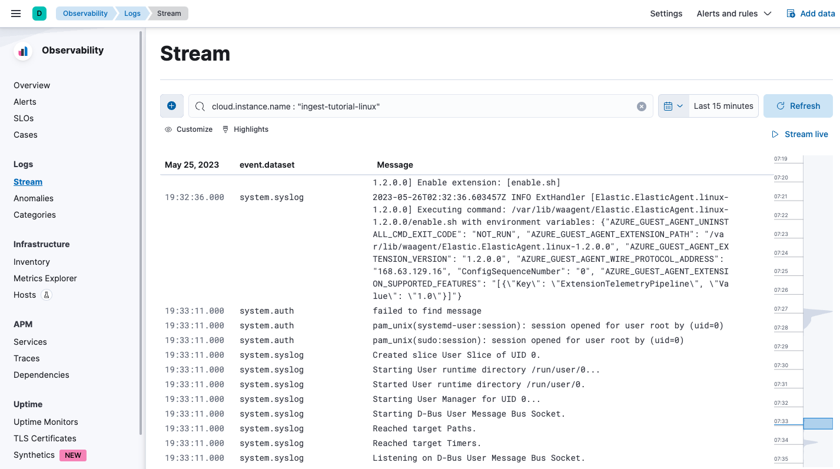Navigate to Anomalies in the sidebar
Image resolution: width=840 pixels, height=469 pixels.
pyautogui.click(x=33, y=198)
